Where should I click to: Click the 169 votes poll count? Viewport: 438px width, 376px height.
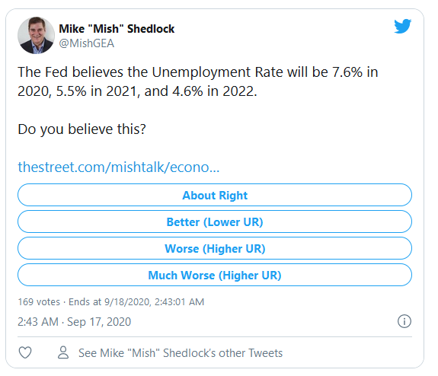click(39, 301)
